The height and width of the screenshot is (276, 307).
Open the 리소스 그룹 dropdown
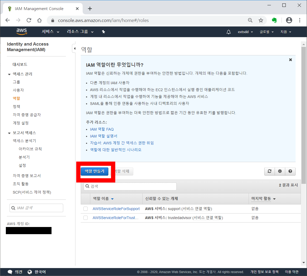pyautogui.click(x=80, y=32)
